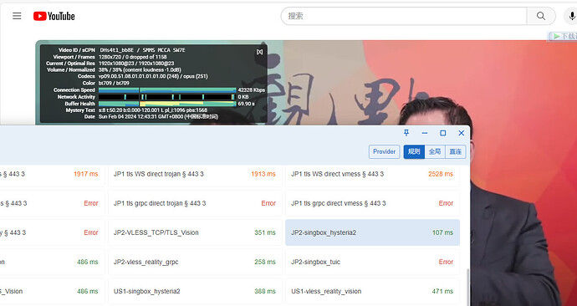This screenshot has width=577, height=306.
Task: Select JP2-singbox_hysteria2 node
Action: [372, 232]
